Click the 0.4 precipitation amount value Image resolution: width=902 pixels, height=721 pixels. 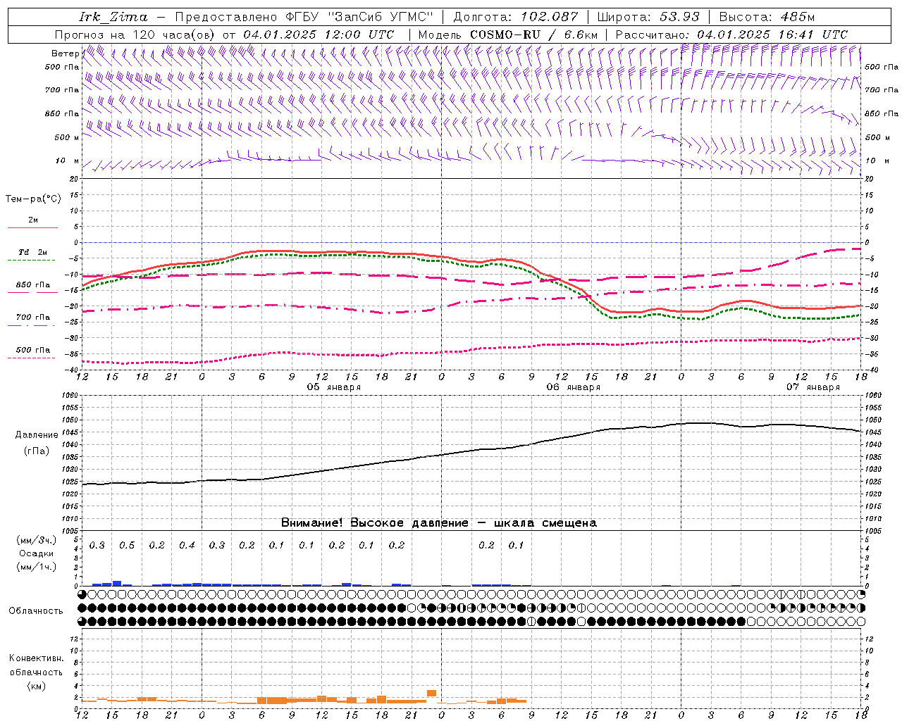tap(187, 546)
